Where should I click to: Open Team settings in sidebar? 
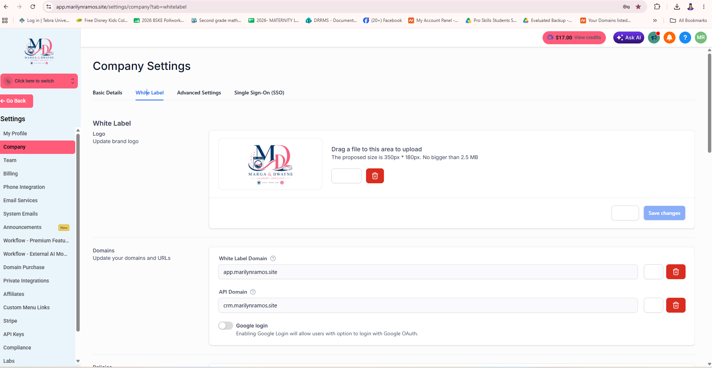(x=38, y=160)
